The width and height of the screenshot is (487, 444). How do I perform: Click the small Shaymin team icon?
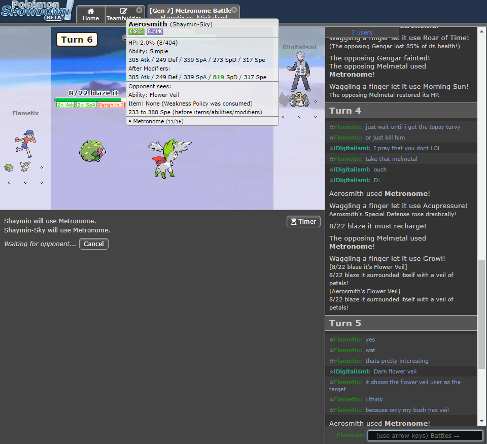(x=9, y=168)
